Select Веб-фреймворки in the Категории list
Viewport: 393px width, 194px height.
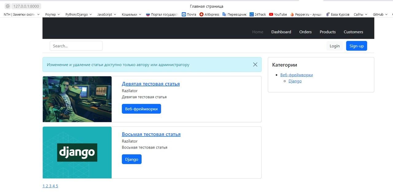(297, 75)
